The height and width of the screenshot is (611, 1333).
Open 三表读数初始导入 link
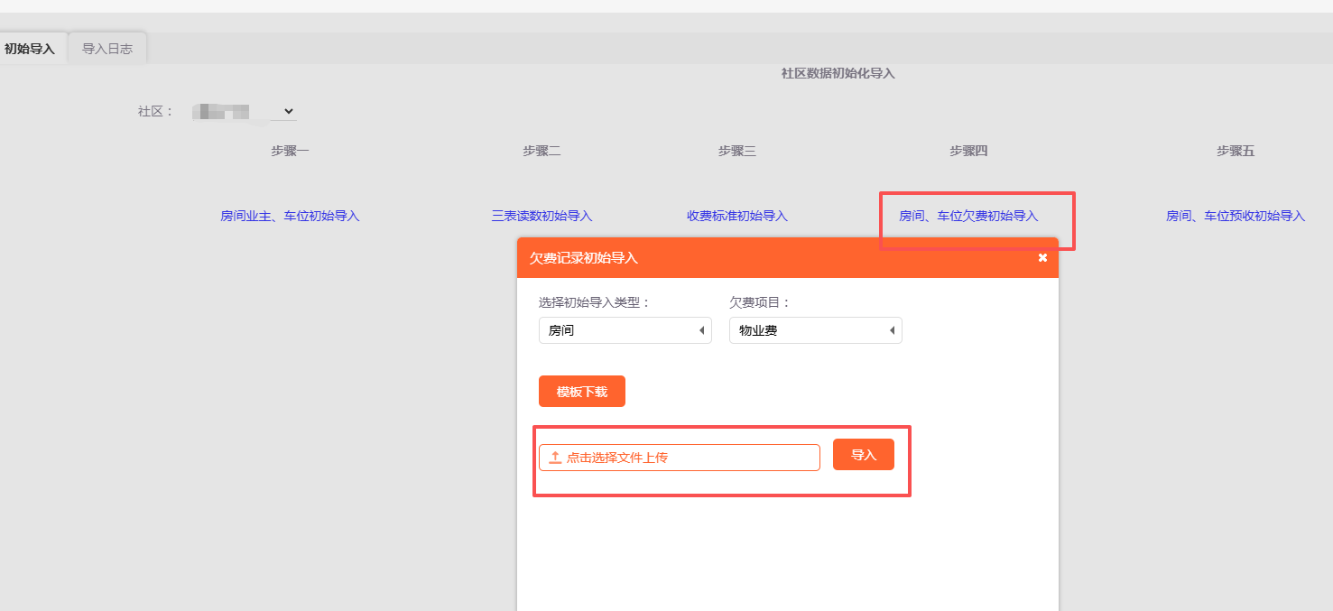[x=542, y=216]
